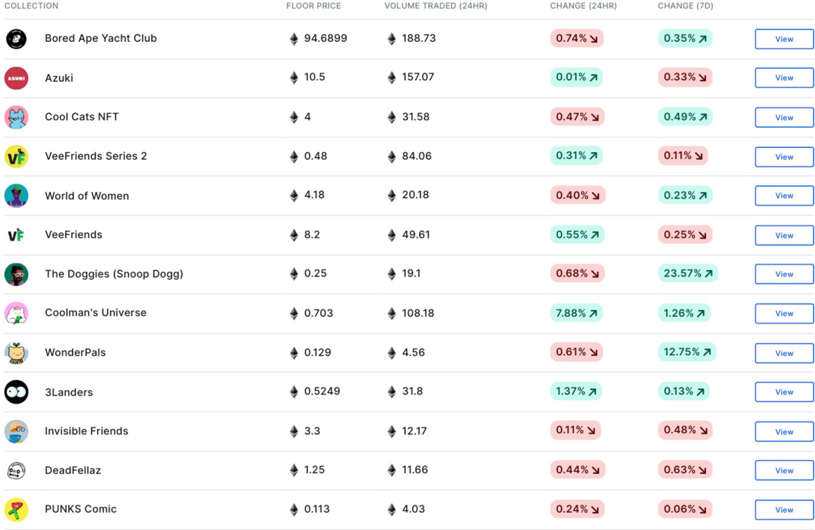Click the VOLUME TRADED (24HR) column header

(436, 6)
